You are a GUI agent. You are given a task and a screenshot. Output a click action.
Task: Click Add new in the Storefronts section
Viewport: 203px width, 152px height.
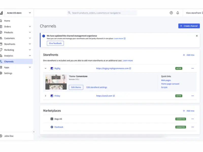(189, 55)
